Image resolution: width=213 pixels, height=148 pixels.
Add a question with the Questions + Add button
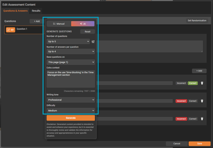[37, 21]
